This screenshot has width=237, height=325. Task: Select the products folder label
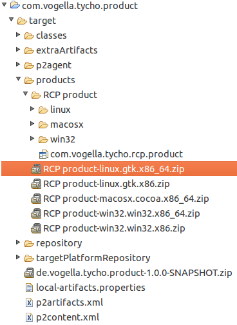click(55, 81)
